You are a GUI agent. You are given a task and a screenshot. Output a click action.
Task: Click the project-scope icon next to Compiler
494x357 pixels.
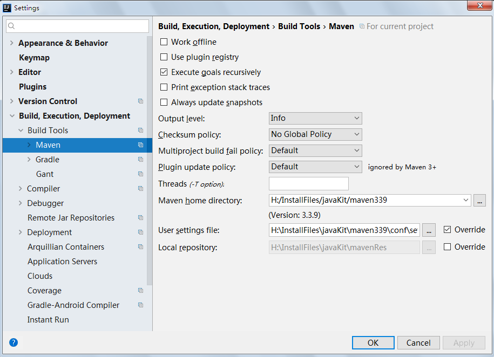coord(140,189)
